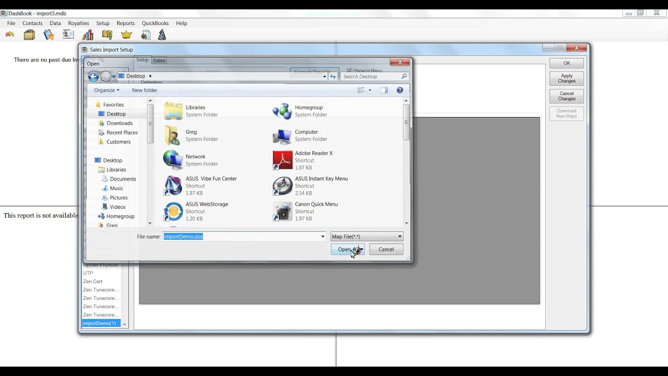
Task: Select the Network system folder icon
Action: click(173, 160)
